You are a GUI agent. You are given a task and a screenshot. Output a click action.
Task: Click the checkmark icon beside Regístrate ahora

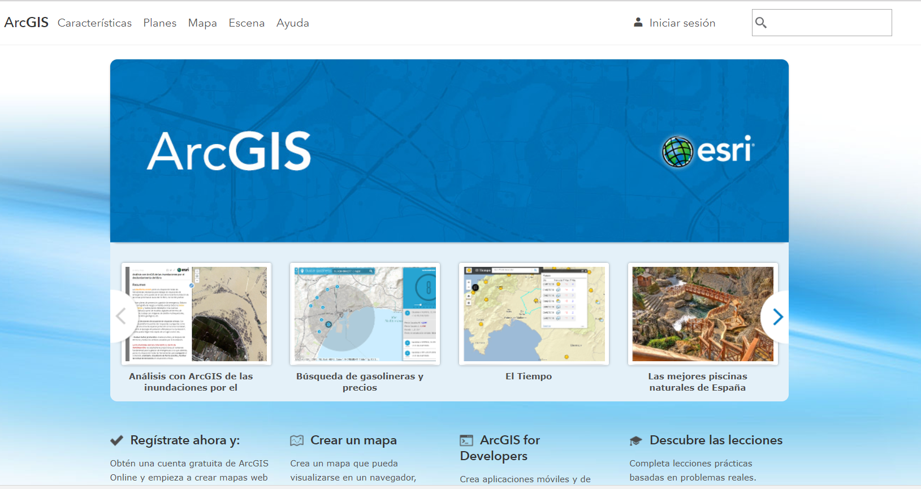point(116,440)
